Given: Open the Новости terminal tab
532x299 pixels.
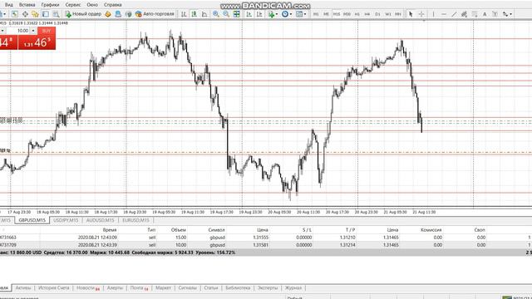Looking at the screenshot, I should (88, 288).
